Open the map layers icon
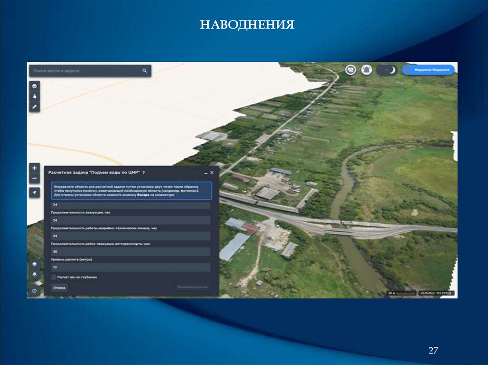Screen dimensions: 488x365 (x=34, y=264)
